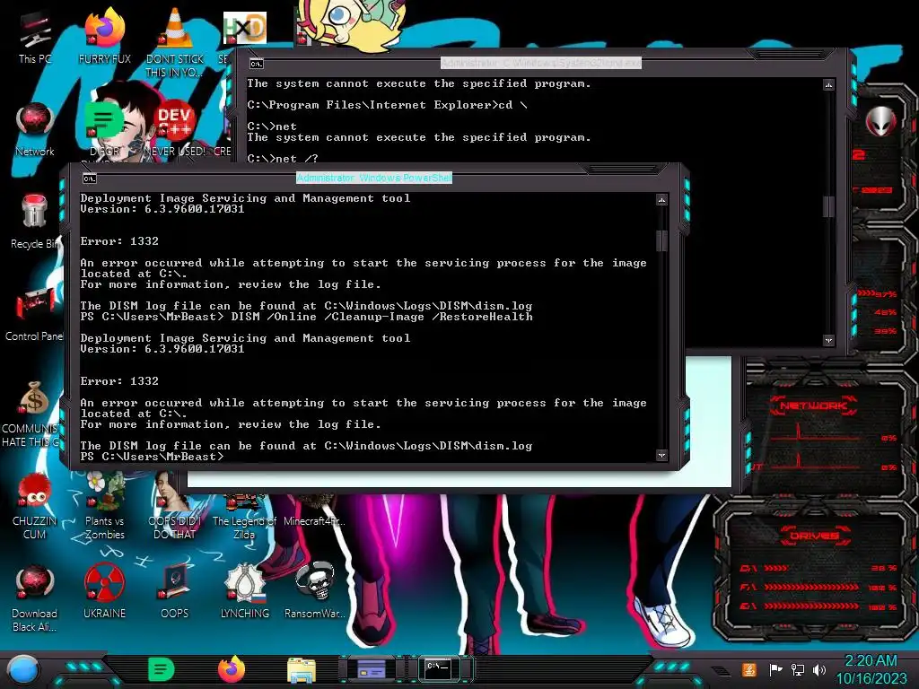Screen dimensions: 919x689
Task: Open the cmd.exe window system menu icon
Action: (x=256, y=64)
